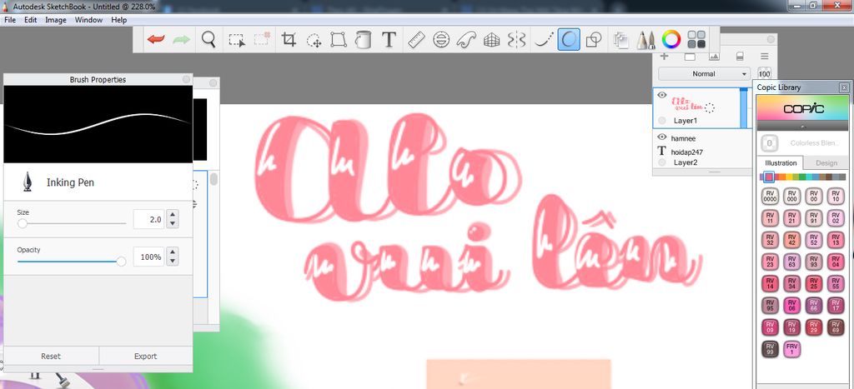The width and height of the screenshot is (854, 389).
Task: Open the Image menu
Action: coord(56,20)
